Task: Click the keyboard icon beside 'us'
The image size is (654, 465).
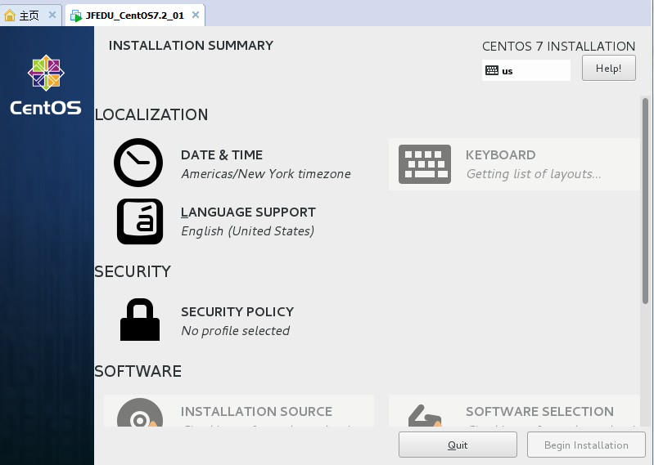Action: pos(492,70)
